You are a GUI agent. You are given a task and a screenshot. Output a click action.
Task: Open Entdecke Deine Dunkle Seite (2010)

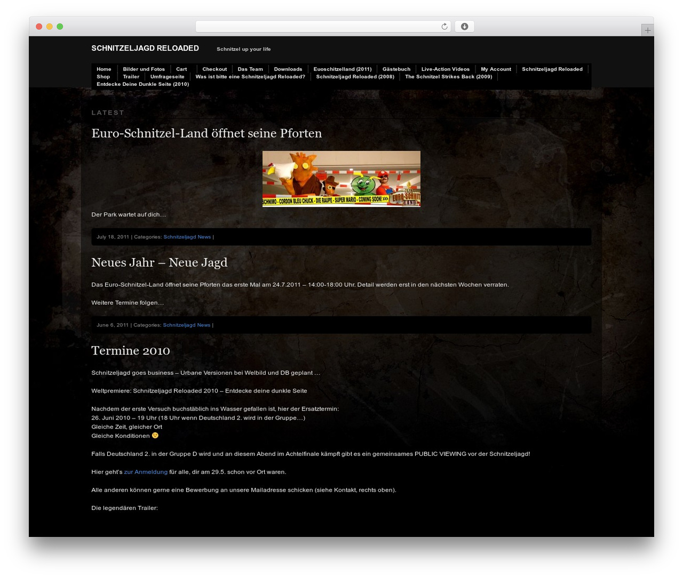(x=143, y=84)
